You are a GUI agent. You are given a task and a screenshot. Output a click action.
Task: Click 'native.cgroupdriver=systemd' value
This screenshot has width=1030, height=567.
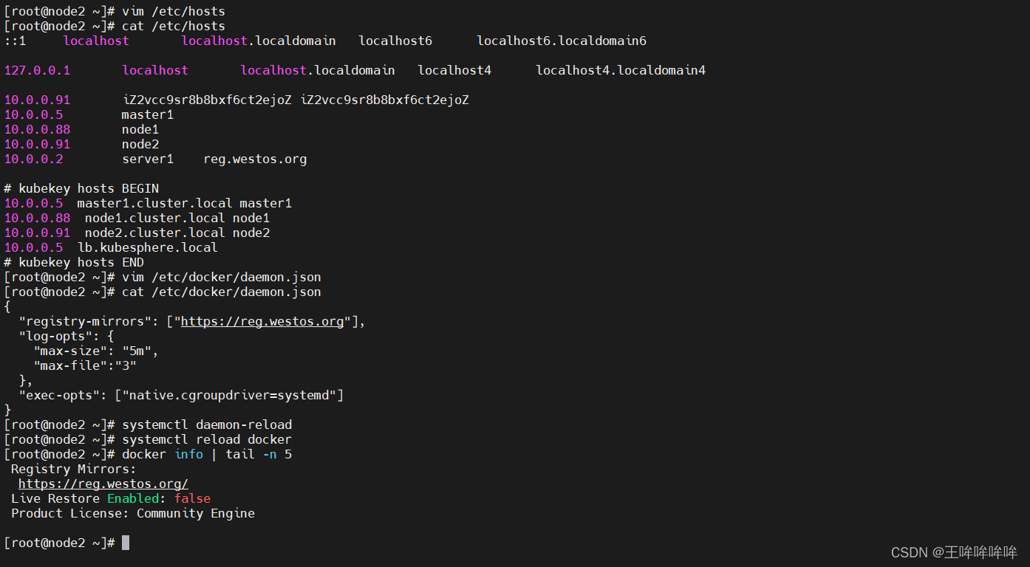pyautogui.click(x=229, y=395)
